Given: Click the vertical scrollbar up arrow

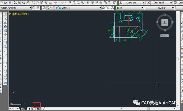Looking at the screenshot, I should tap(178, 13).
